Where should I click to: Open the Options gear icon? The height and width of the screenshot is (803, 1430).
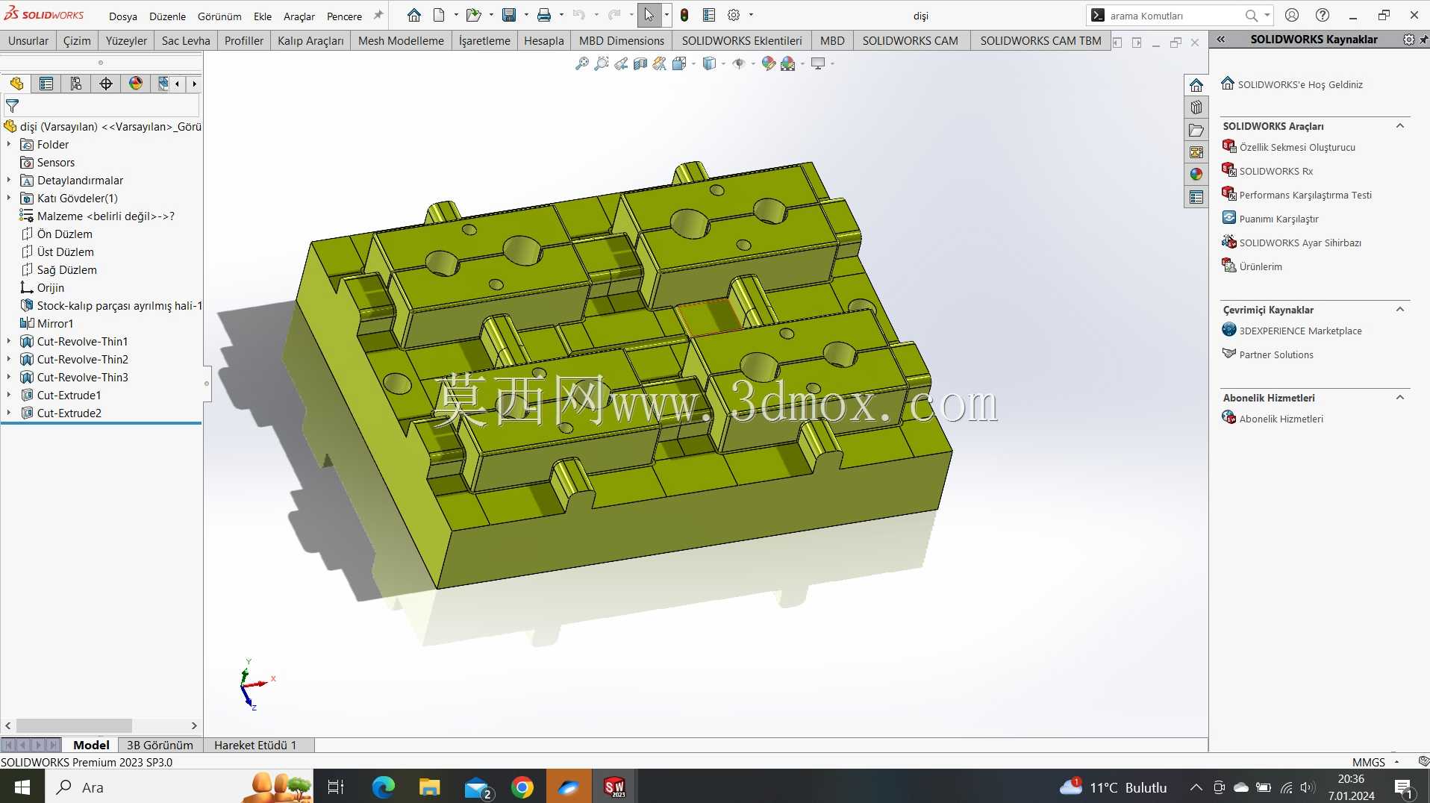(x=734, y=15)
